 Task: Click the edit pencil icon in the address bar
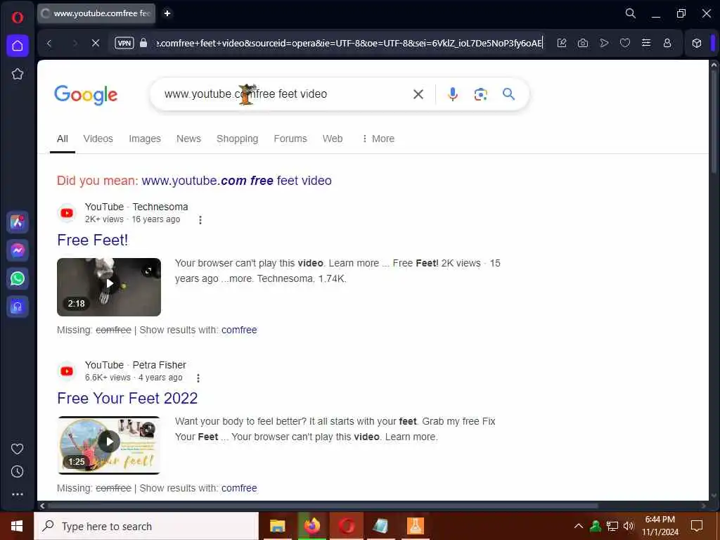(x=562, y=43)
